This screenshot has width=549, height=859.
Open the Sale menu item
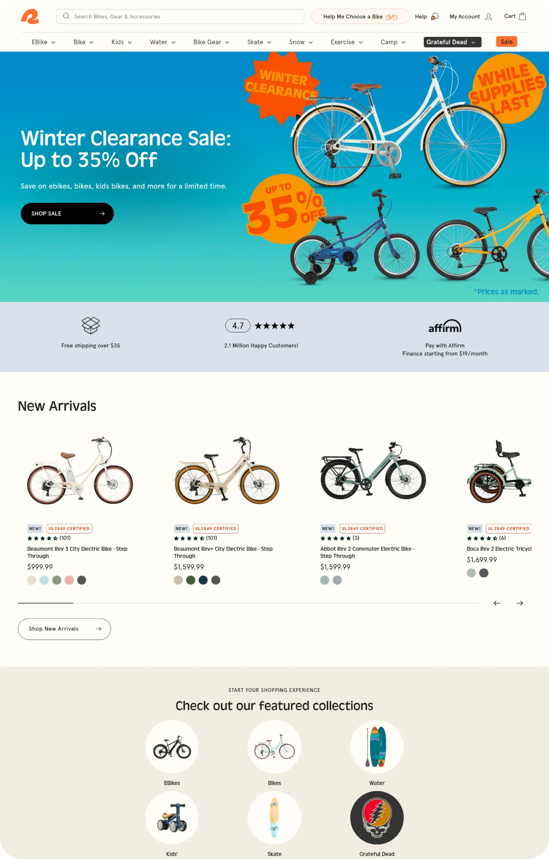pos(507,42)
